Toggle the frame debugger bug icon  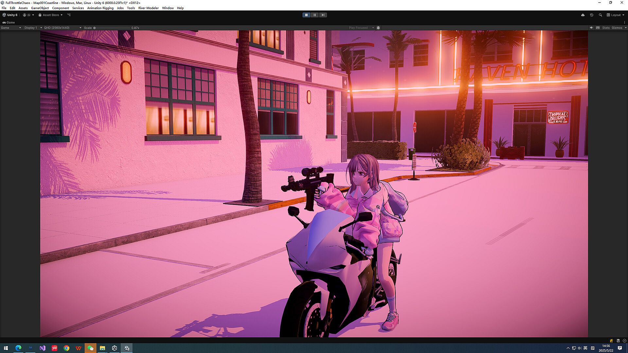[378, 28]
